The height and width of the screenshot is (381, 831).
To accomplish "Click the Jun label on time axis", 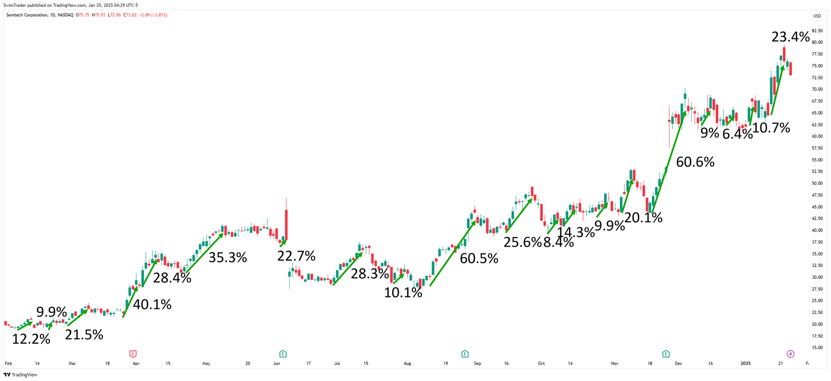I will point(277,363).
